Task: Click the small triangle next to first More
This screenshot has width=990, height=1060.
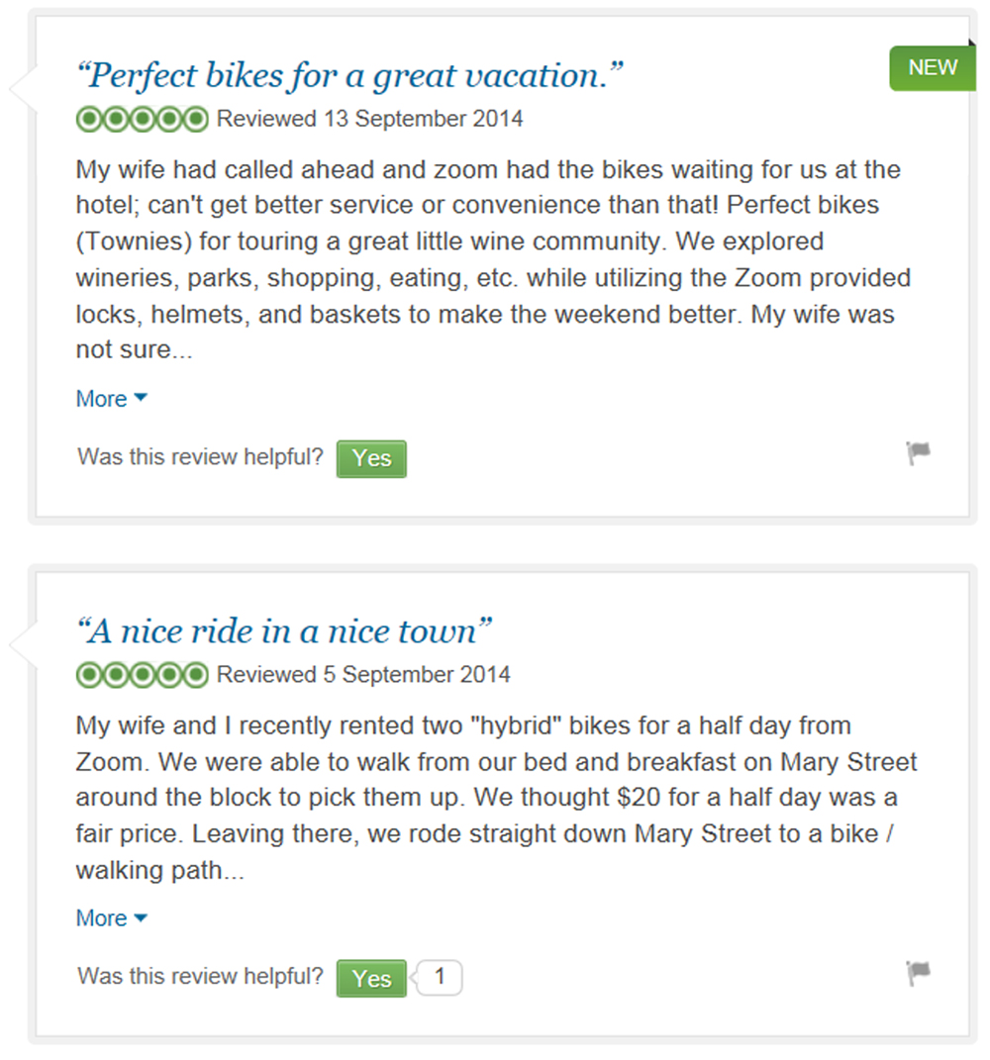Action: [141, 398]
